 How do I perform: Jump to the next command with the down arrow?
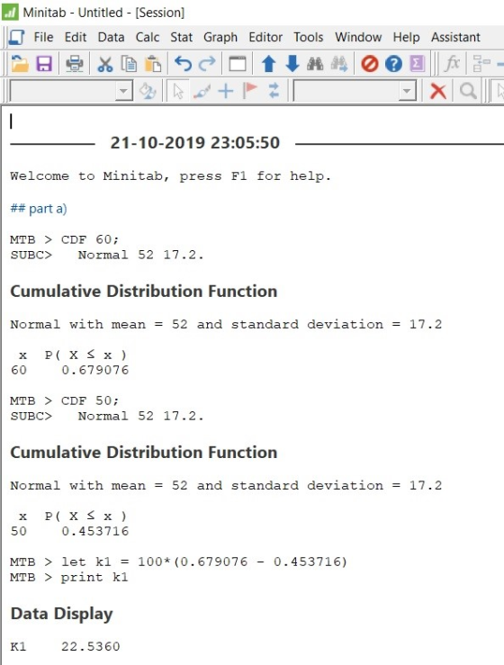[292, 64]
